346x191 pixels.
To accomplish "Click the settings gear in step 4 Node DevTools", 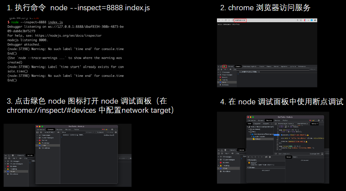I will click(x=318, y=121).
